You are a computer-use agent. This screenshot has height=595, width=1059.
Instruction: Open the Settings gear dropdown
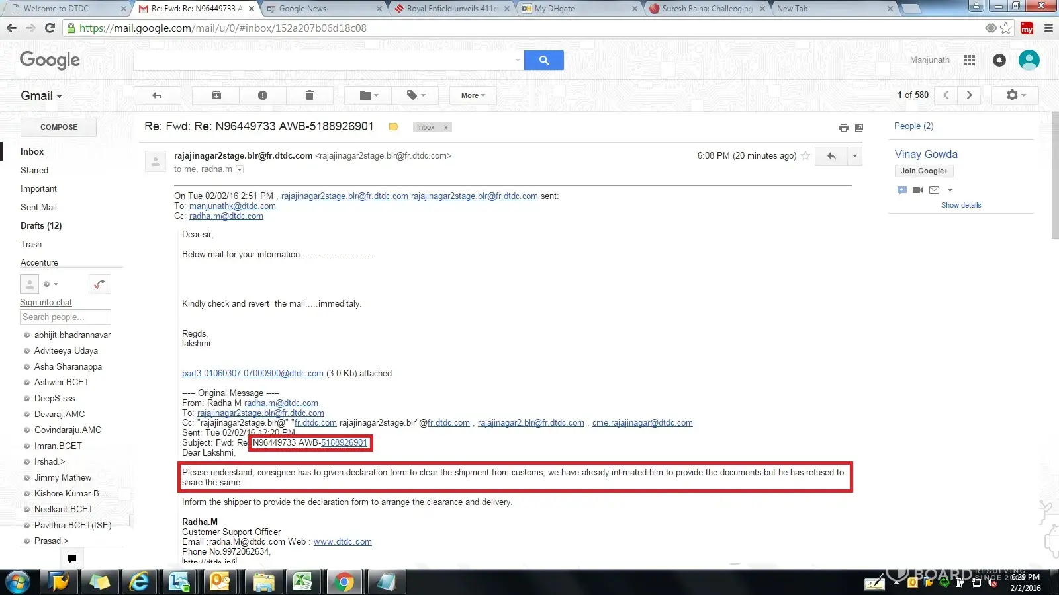(x=1015, y=95)
